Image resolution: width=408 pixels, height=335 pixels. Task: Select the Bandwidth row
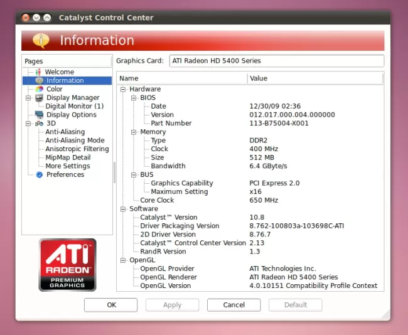pyautogui.click(x=250, y=166)
